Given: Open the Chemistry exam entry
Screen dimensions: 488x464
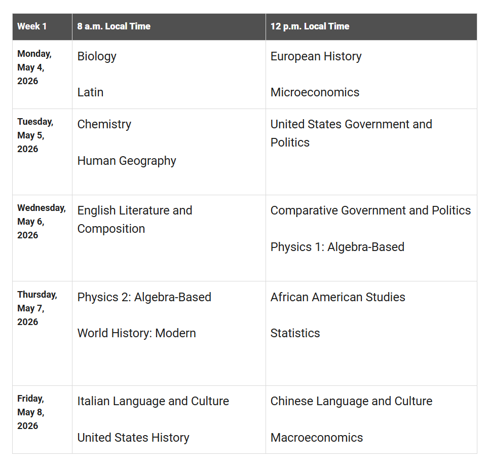Looking at the screenshot, I should [104, 124].
